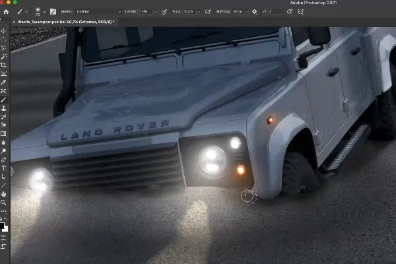This screenshot has height=264, width=396.
Task: Click the brush angle input field
Action: 275,12
